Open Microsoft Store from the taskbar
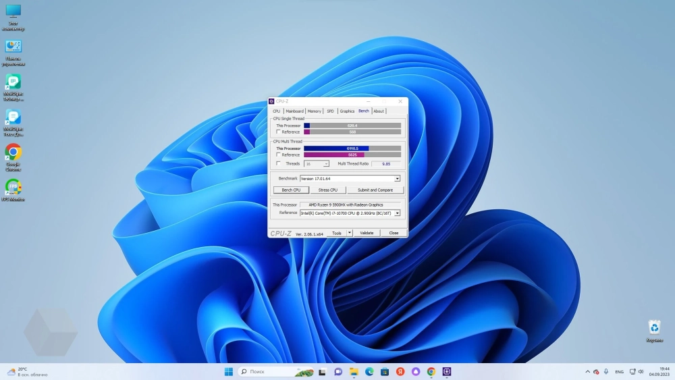This screenshot has height=380, width=675. [385, 372]
